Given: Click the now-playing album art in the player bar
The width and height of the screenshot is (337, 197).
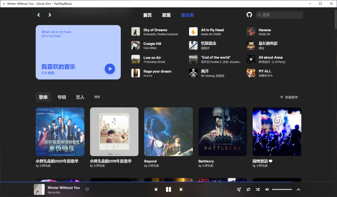Looking at the screenshot, I should coord(39,190).
